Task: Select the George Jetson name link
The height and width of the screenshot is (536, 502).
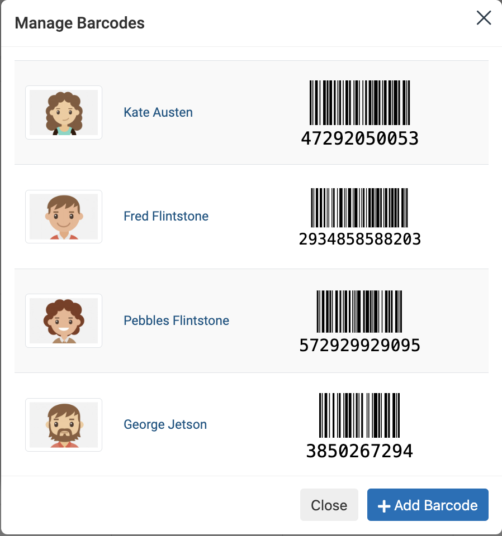Action: [165, 424]
